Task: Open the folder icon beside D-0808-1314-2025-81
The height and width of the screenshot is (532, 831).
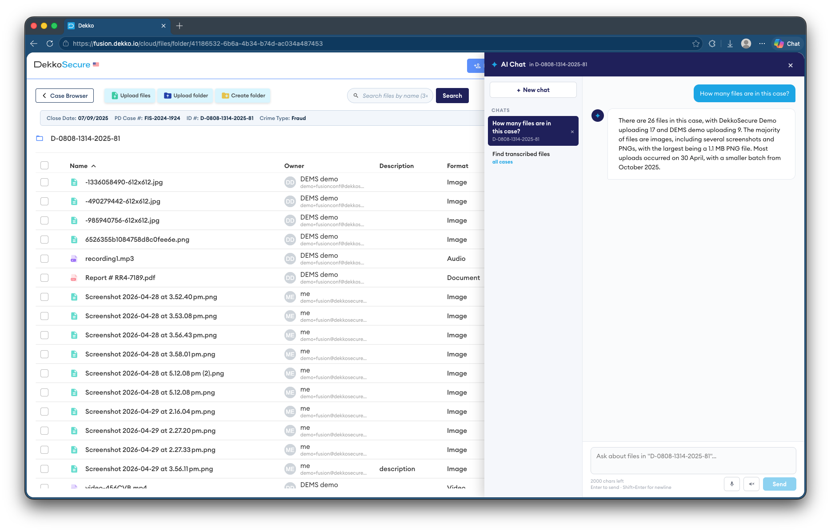Action: click(40, 139)
